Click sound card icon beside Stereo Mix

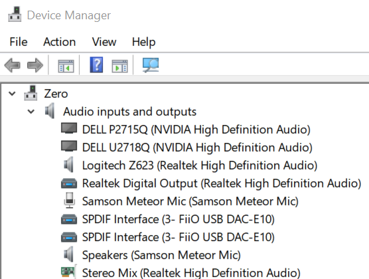click(68, 272)
